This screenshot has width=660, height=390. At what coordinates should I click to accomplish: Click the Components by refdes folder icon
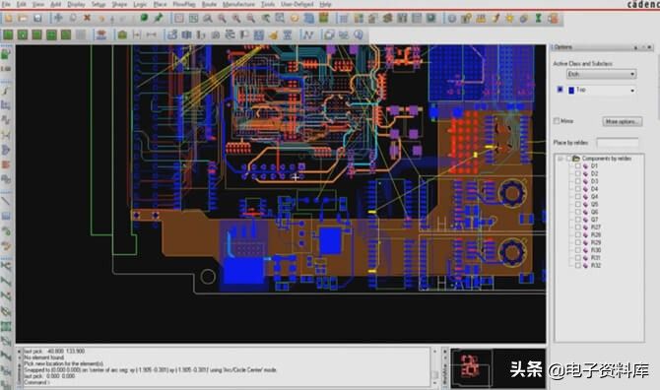click(x=576, y=159)
